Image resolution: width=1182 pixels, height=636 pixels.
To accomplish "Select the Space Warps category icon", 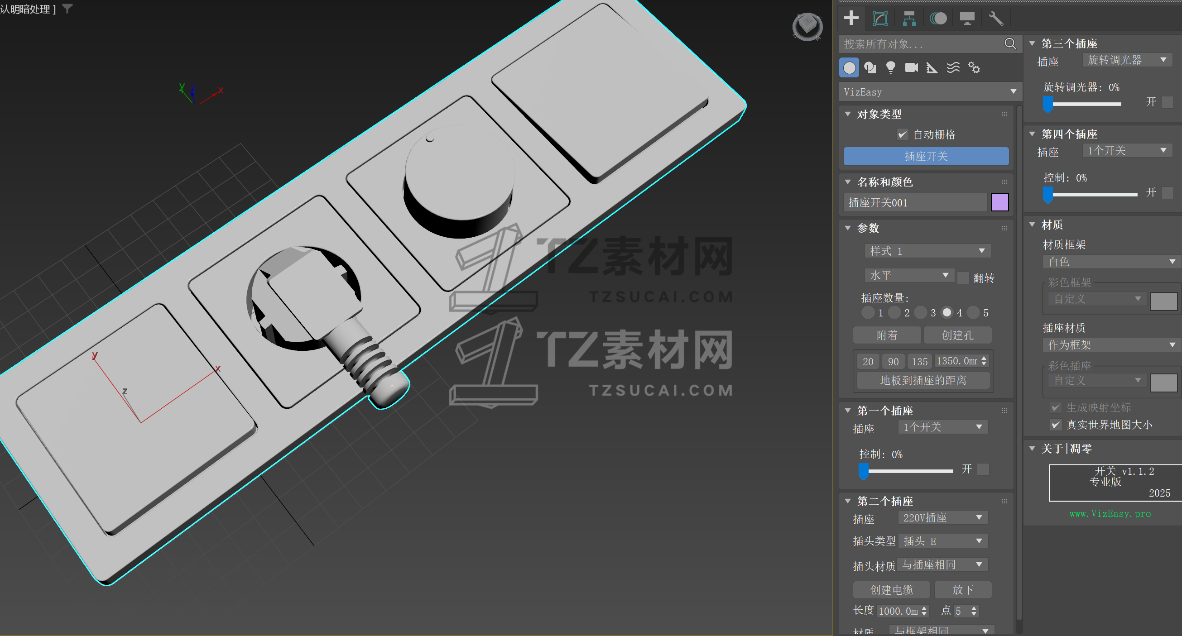I will point(953,67).
